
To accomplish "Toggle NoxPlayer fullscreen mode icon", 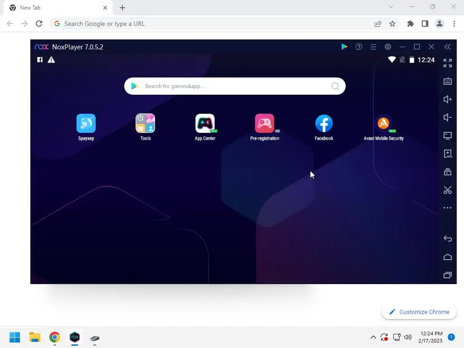I will pyautogui.click(x=448, y=63).
